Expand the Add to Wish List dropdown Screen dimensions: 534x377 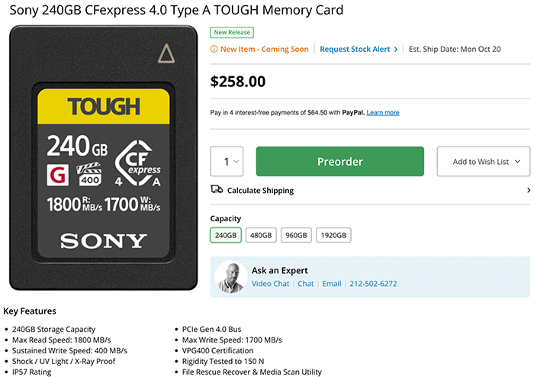(484, 162)
